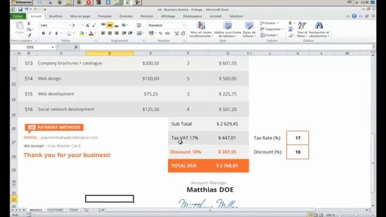The height and width of the screenshot is (217, 386).
Task: Switch to the Mise en page tab
Action: coord(80,16)
